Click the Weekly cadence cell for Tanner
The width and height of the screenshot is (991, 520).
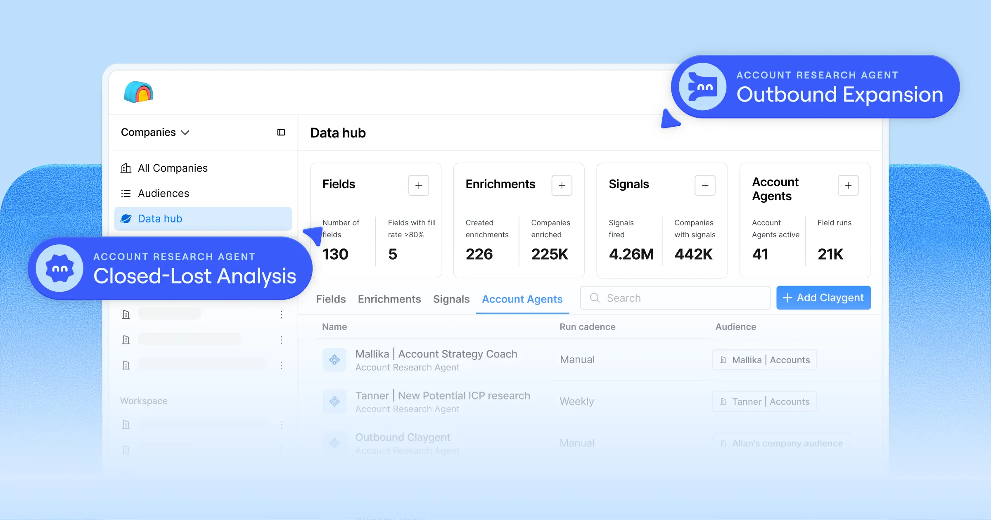click(577, 402)
